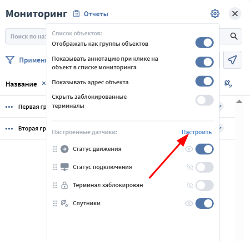Click the clipboard reports icon
The height and width of the screenshot is (241, 250).
tap(76, 14)
